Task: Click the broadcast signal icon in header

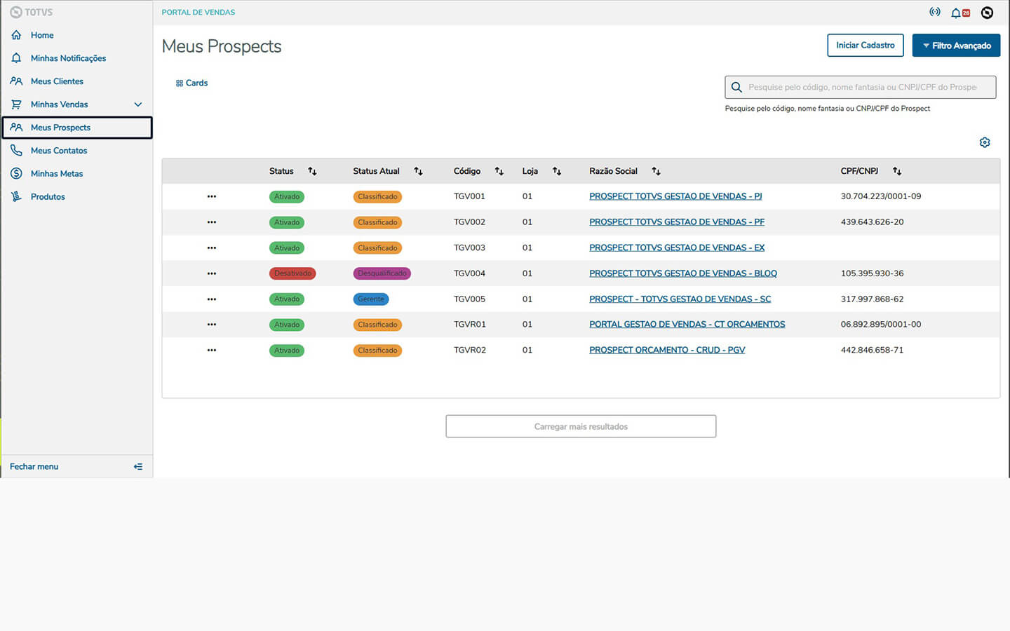Action: coord(934,12)
